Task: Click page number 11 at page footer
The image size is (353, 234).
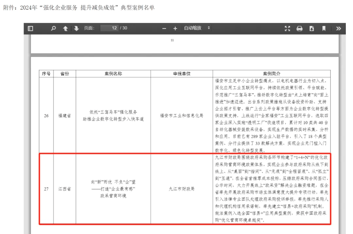Action: (x=172, y=40)
